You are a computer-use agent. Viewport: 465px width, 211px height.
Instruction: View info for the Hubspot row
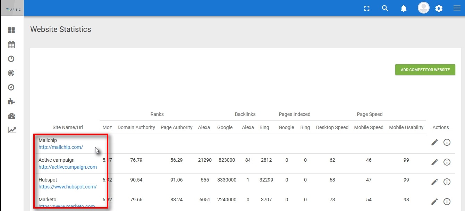447,182
